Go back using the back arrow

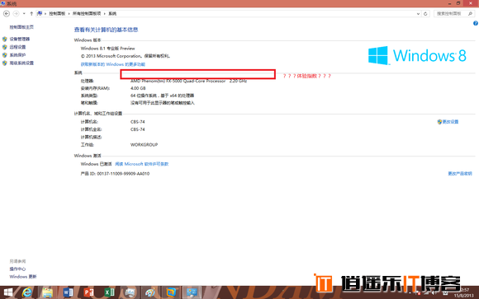[x=7, y=14]
